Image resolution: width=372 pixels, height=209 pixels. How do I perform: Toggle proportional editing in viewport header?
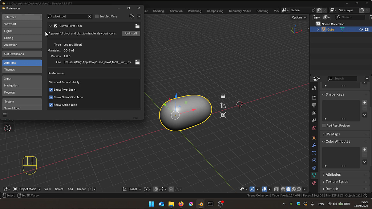pos(171,189)
